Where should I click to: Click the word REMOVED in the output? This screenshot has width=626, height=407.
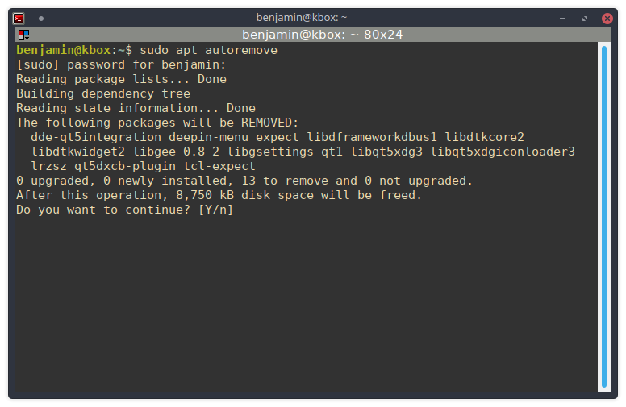[x=266, y=123]
